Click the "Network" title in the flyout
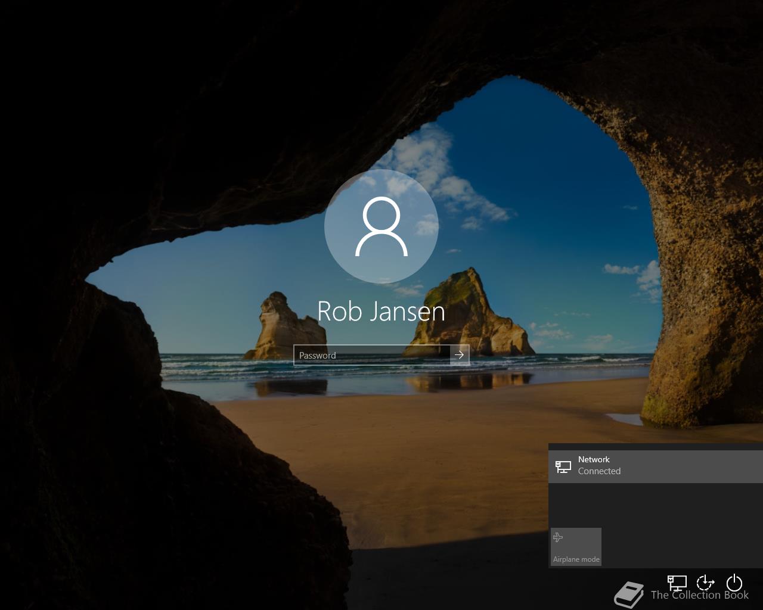 click(x=594, y=459)
